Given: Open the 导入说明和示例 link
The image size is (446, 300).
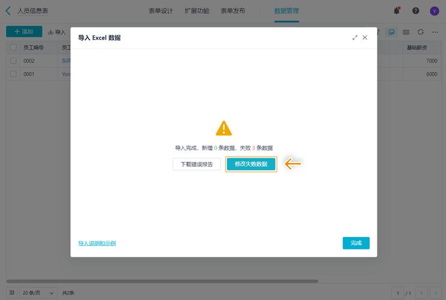Looking at the screenshot, I should point(97,243).
